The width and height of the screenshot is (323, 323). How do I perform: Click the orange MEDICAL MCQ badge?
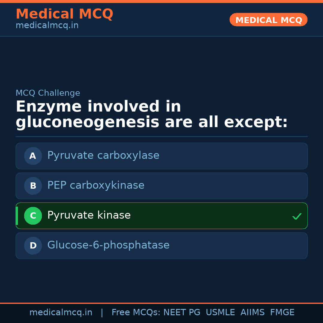click(269, 20)
